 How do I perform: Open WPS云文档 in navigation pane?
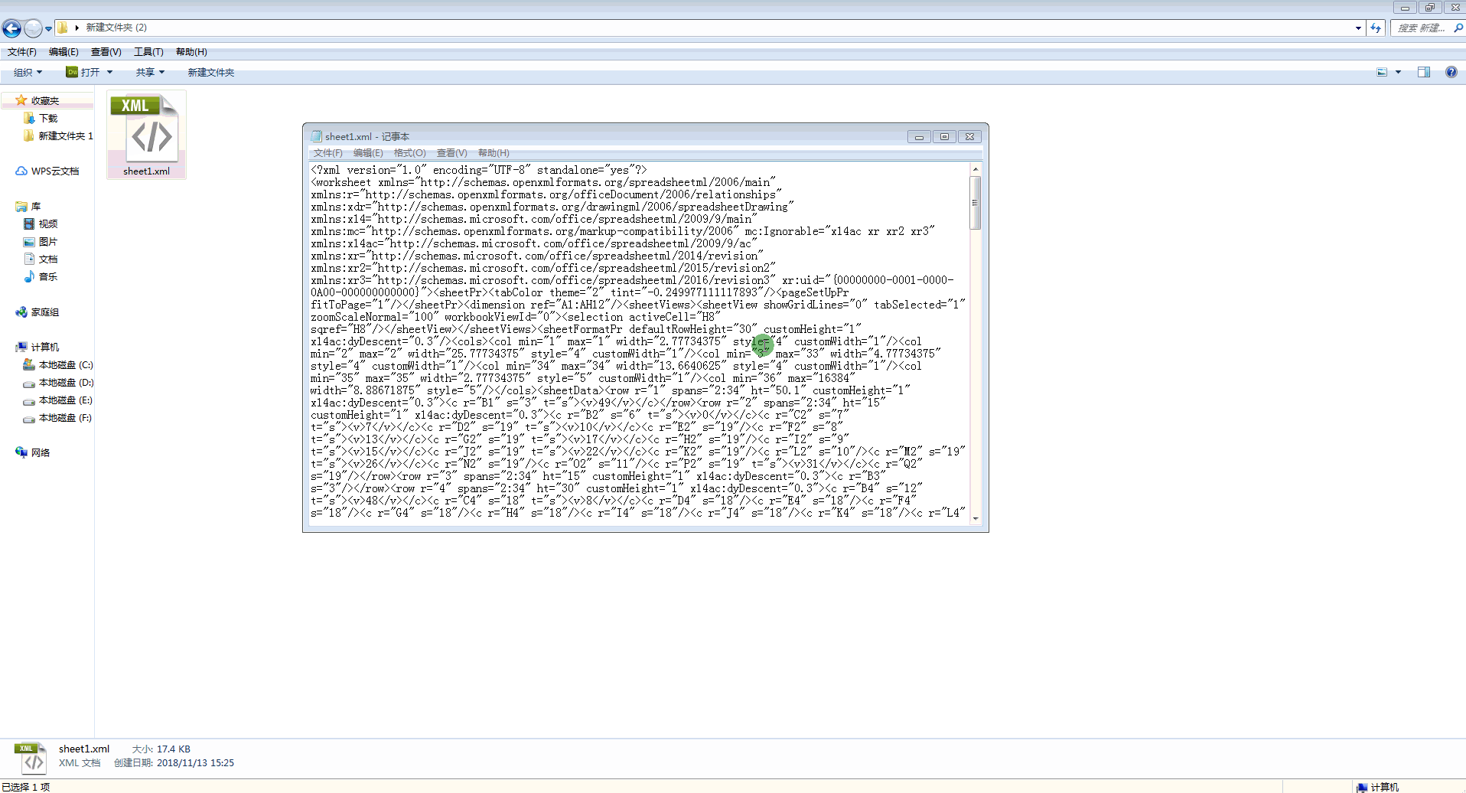tap(47, 171)
